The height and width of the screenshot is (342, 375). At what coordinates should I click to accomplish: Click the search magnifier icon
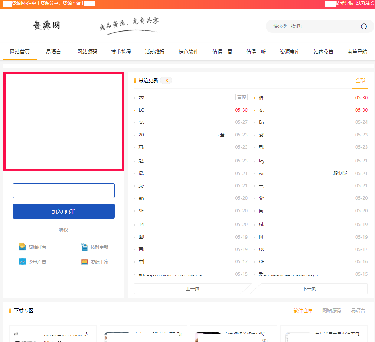tap(363, 26)
